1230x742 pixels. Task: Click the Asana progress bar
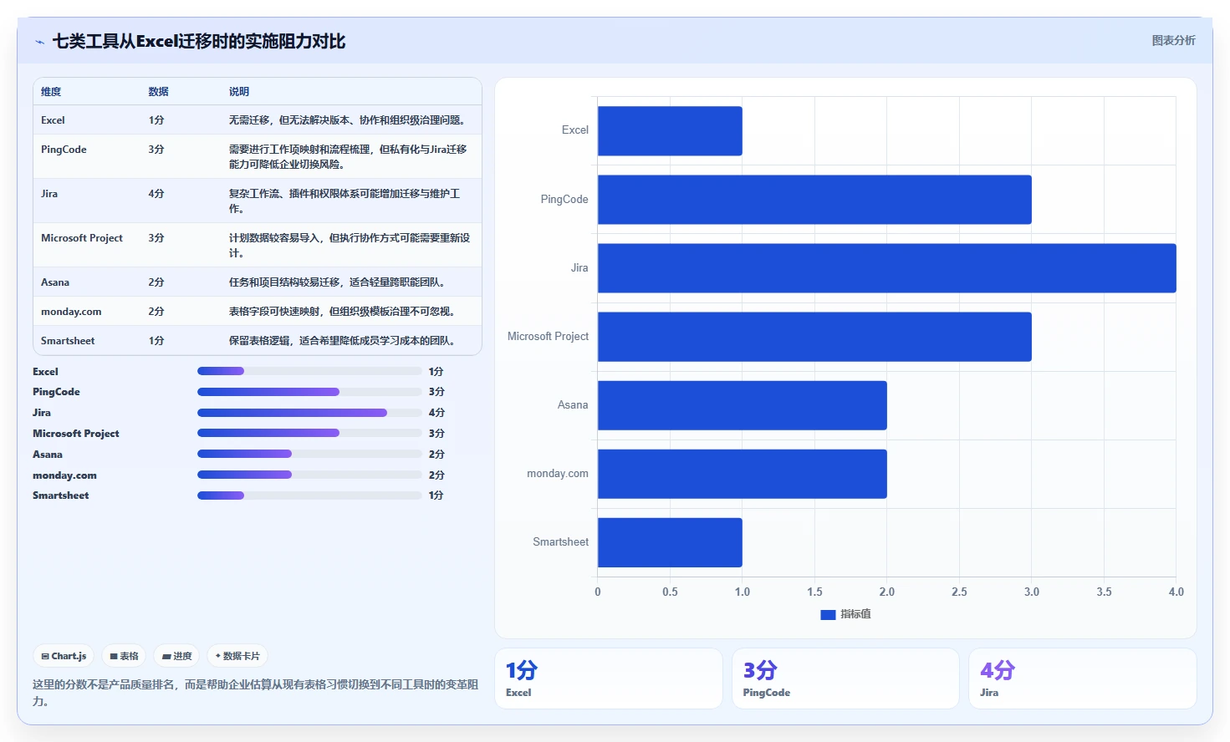pos(309,454)
